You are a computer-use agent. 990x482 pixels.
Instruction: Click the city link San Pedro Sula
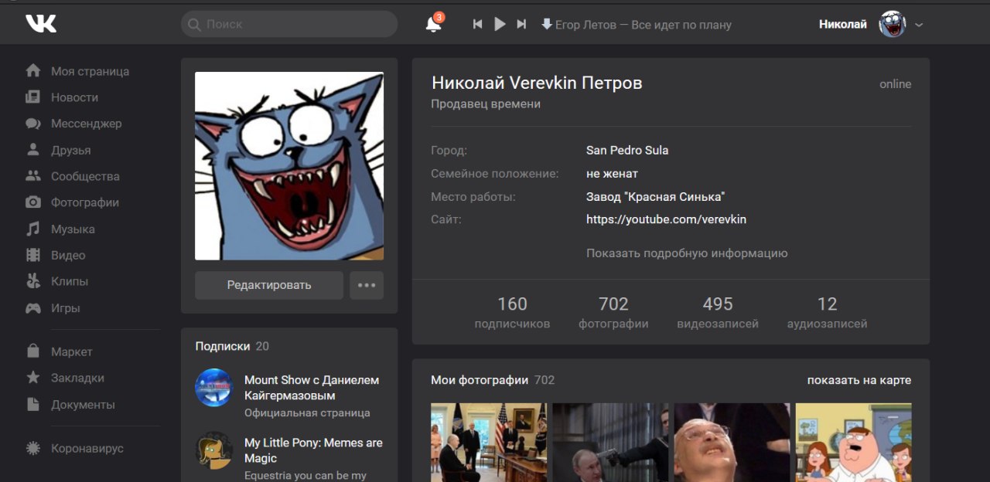pyautogui.click(x=627, y=150)
